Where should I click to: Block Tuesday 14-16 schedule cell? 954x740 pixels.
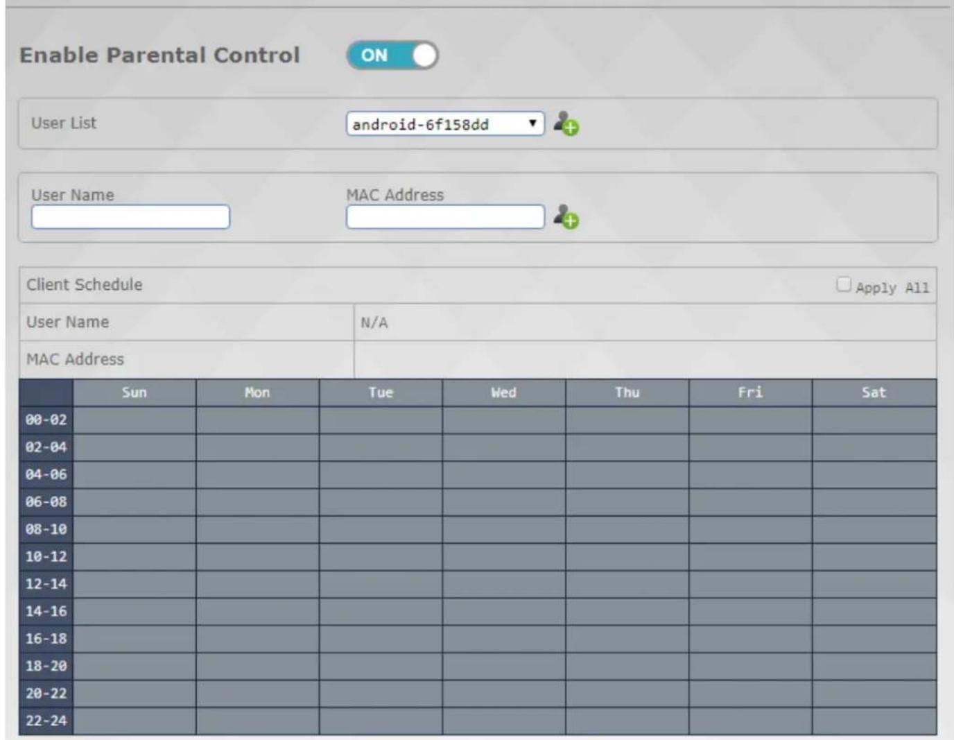click(x=381, y=612)
